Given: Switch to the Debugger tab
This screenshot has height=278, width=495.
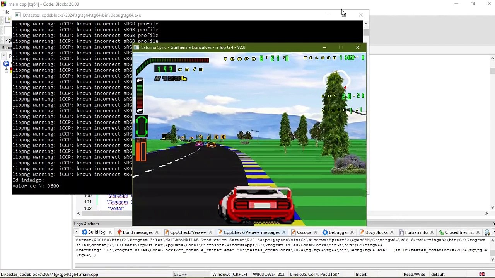Looking at the screenshot, I should coord(338,232).
